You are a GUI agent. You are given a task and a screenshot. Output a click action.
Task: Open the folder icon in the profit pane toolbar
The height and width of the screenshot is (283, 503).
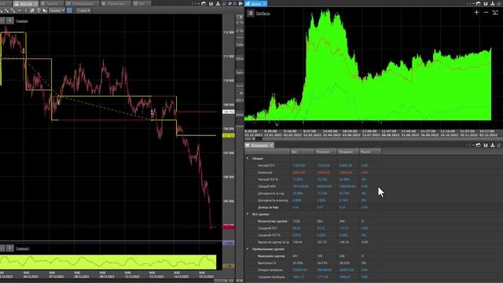(x=479, y=3)
